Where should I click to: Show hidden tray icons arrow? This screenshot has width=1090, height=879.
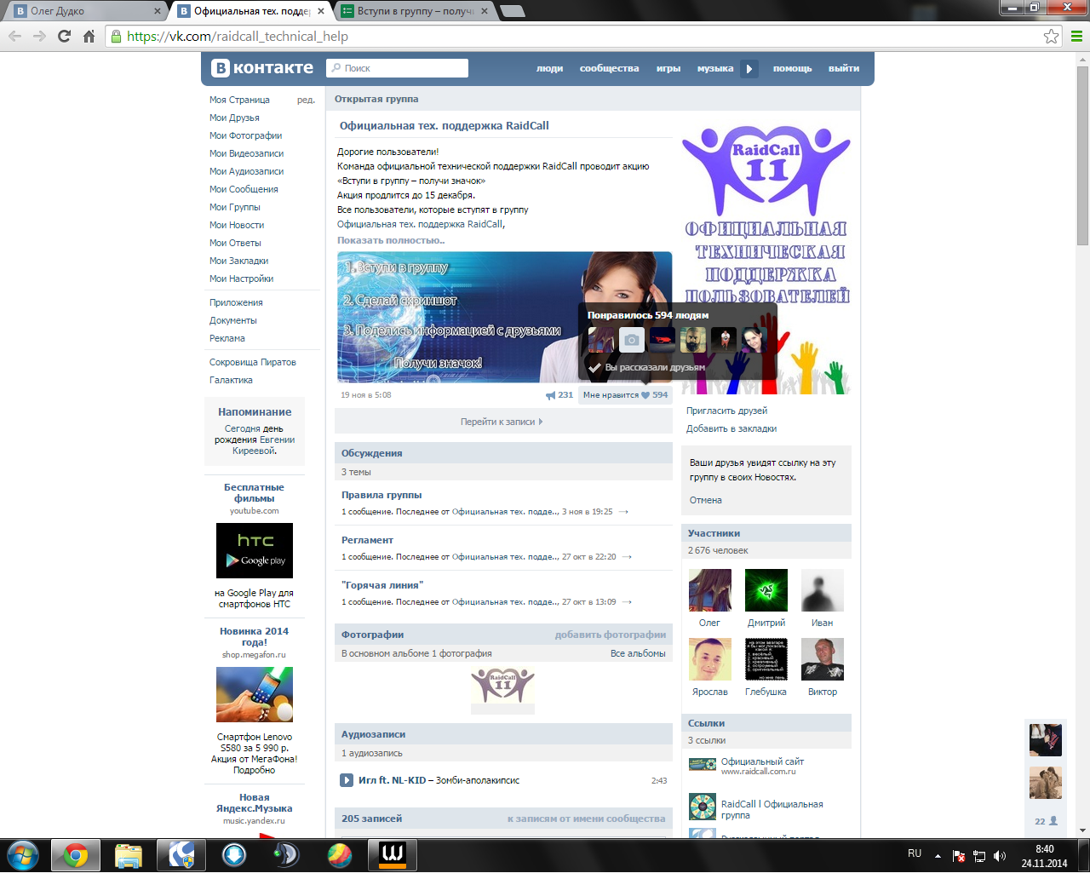pos(938,856)
